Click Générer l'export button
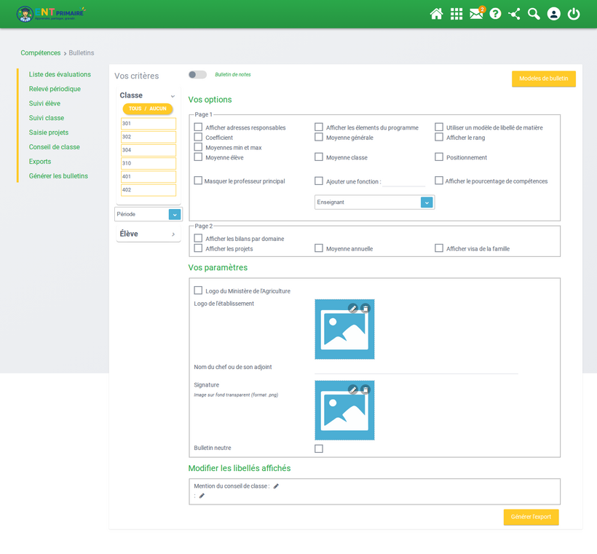The image size is (597, 554). (x=531, y=517)
